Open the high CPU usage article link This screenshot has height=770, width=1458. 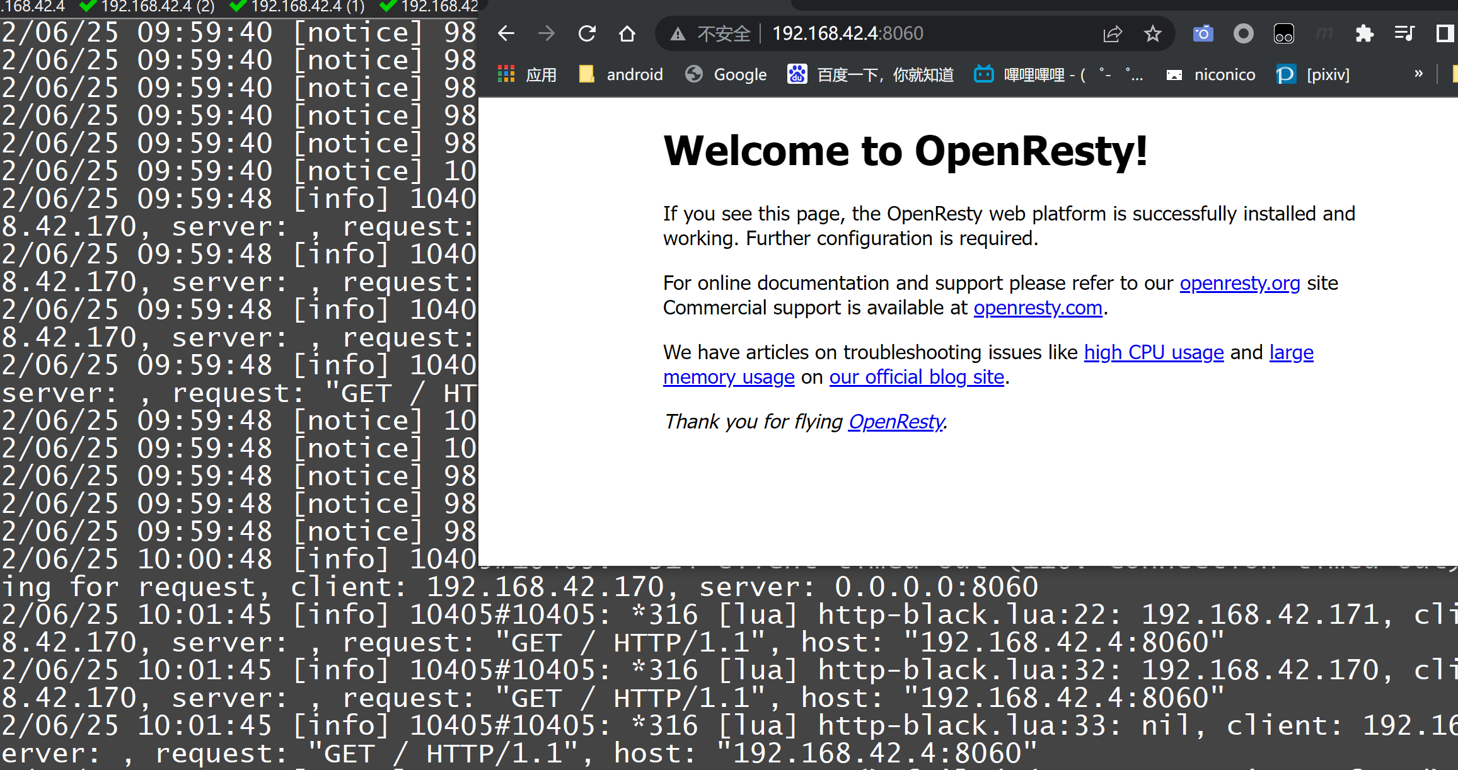[x=1154, y=352]
